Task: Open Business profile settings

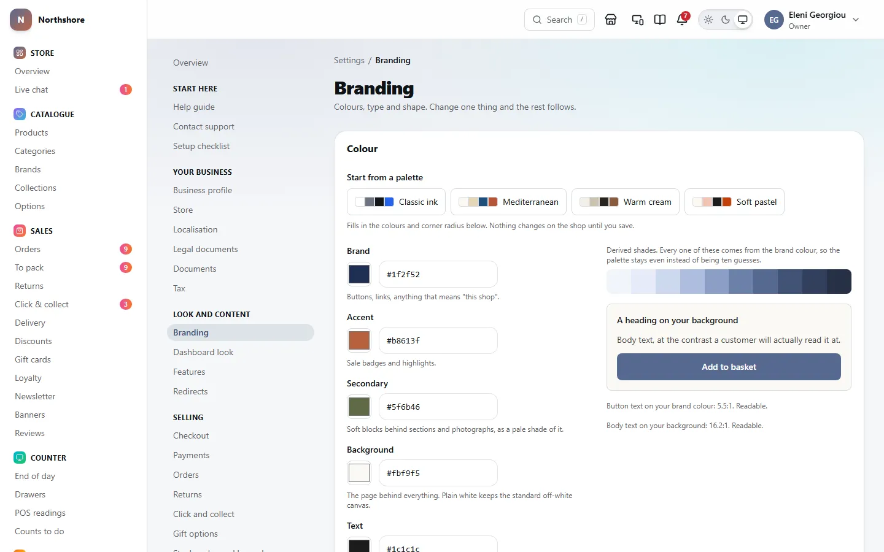Action: [241, 190]
